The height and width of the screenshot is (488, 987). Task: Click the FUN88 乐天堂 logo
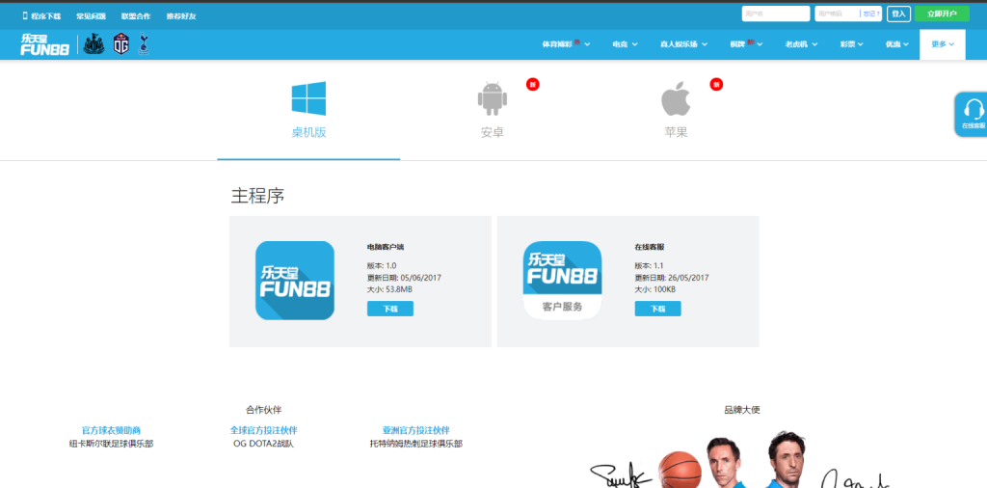click(44, 44)
